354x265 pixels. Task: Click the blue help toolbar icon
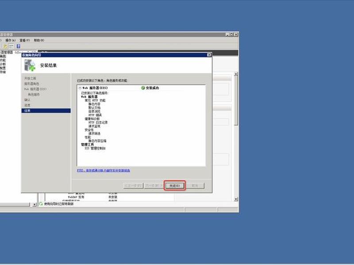tap(19, 46)
